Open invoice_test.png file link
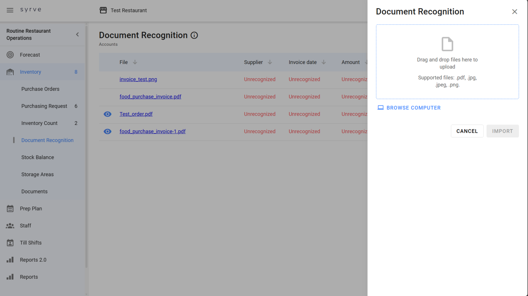The width and height of the screenshot is (528, 296). pyautogui.click(x=138, y=80)
